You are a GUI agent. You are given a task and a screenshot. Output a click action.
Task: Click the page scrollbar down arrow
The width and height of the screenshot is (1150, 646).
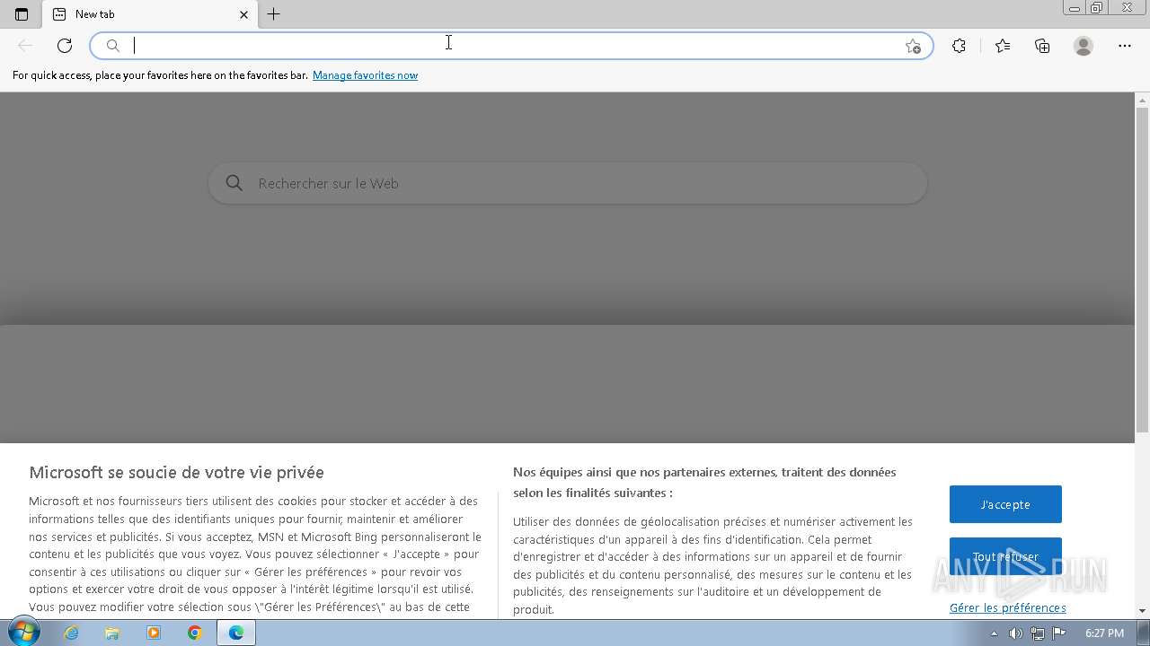click(1143, 610)
